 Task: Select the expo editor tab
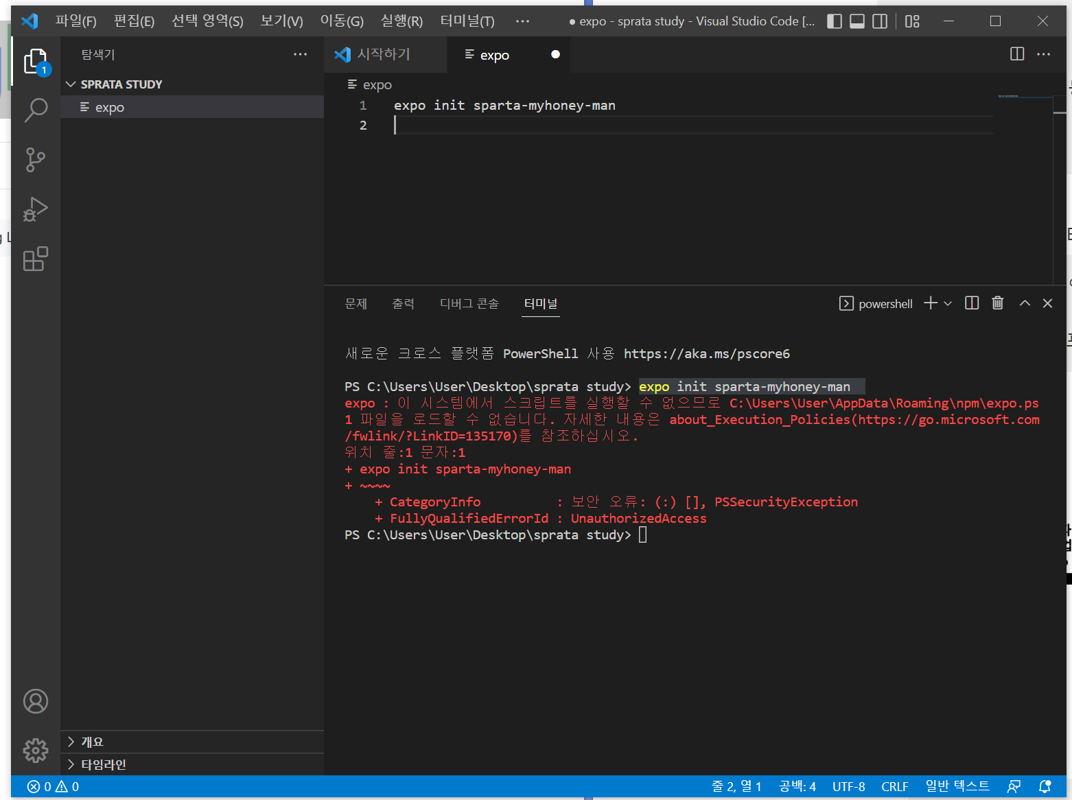(x=508, y=54)
